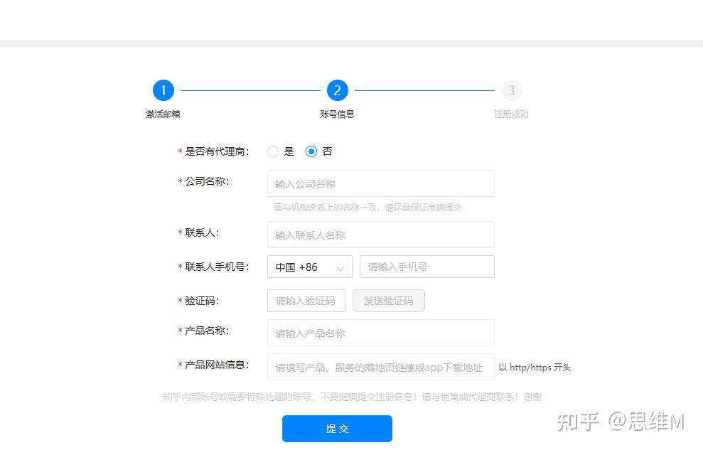Click the 注册成功 step label
This screenshot has height=450, width=703.
511,114
